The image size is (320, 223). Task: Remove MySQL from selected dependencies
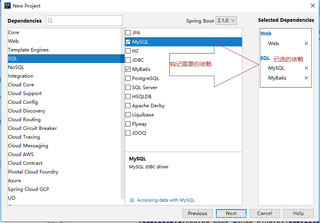pyautogui.click(x=306, y=68)
